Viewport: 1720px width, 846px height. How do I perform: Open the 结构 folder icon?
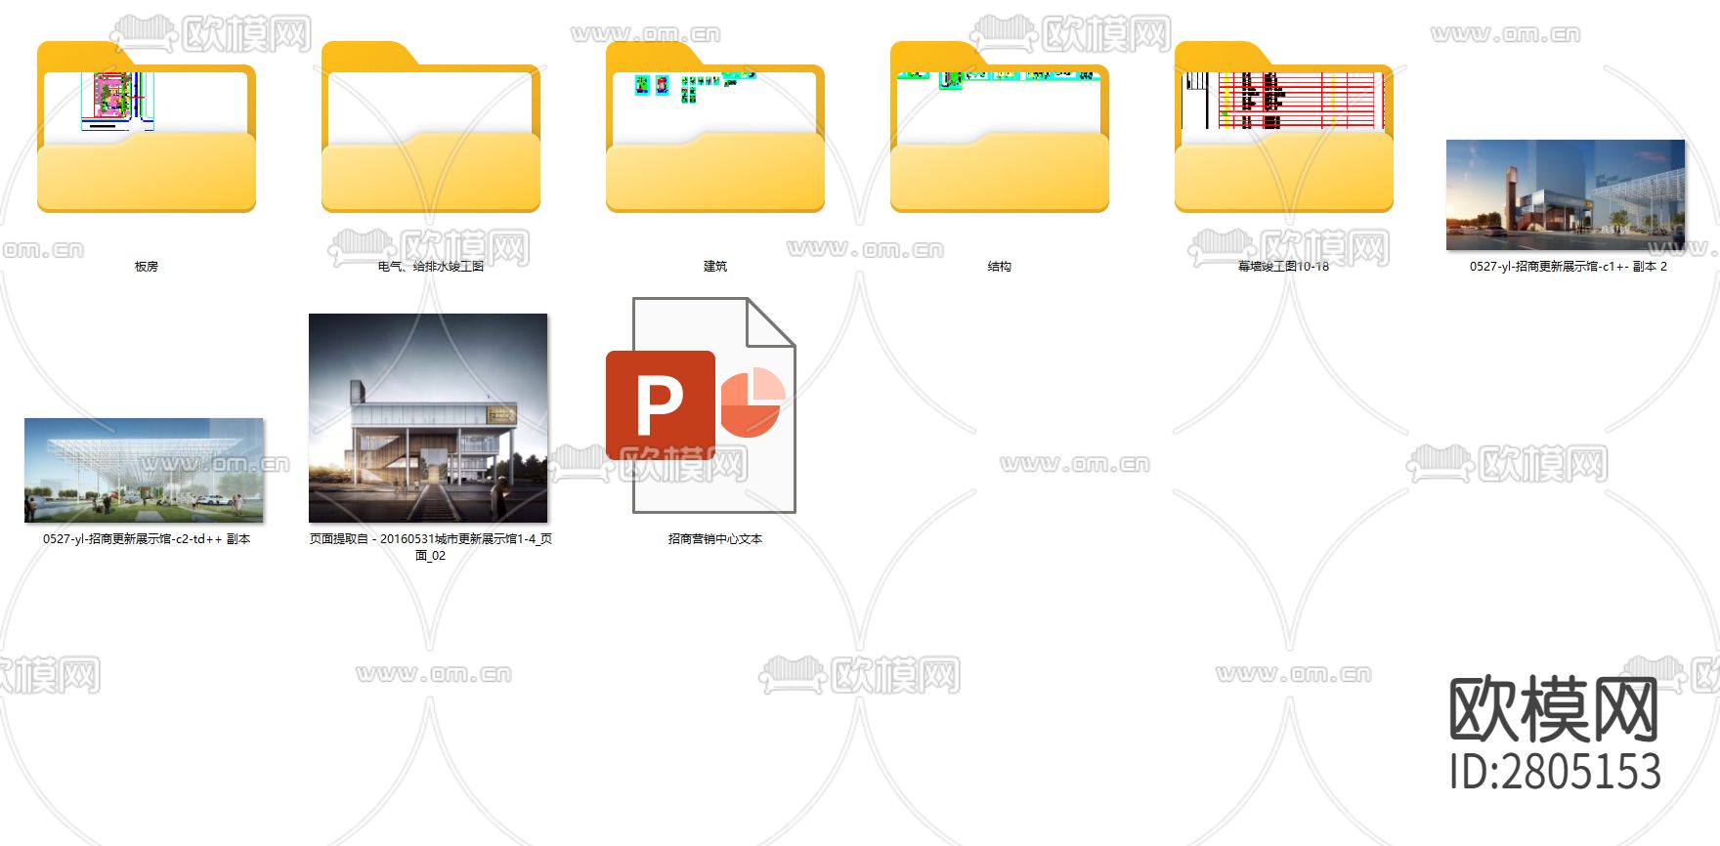[x=1000, y=127]
